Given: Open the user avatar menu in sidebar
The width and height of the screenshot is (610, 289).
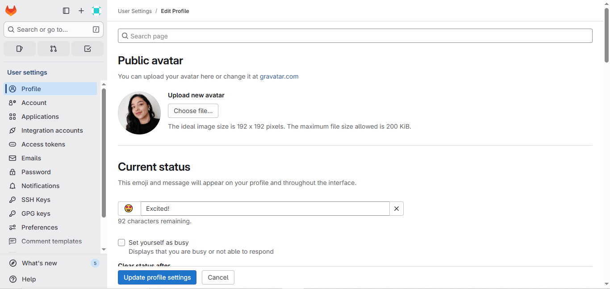Looking at the screenshot, I should [96, 11].
